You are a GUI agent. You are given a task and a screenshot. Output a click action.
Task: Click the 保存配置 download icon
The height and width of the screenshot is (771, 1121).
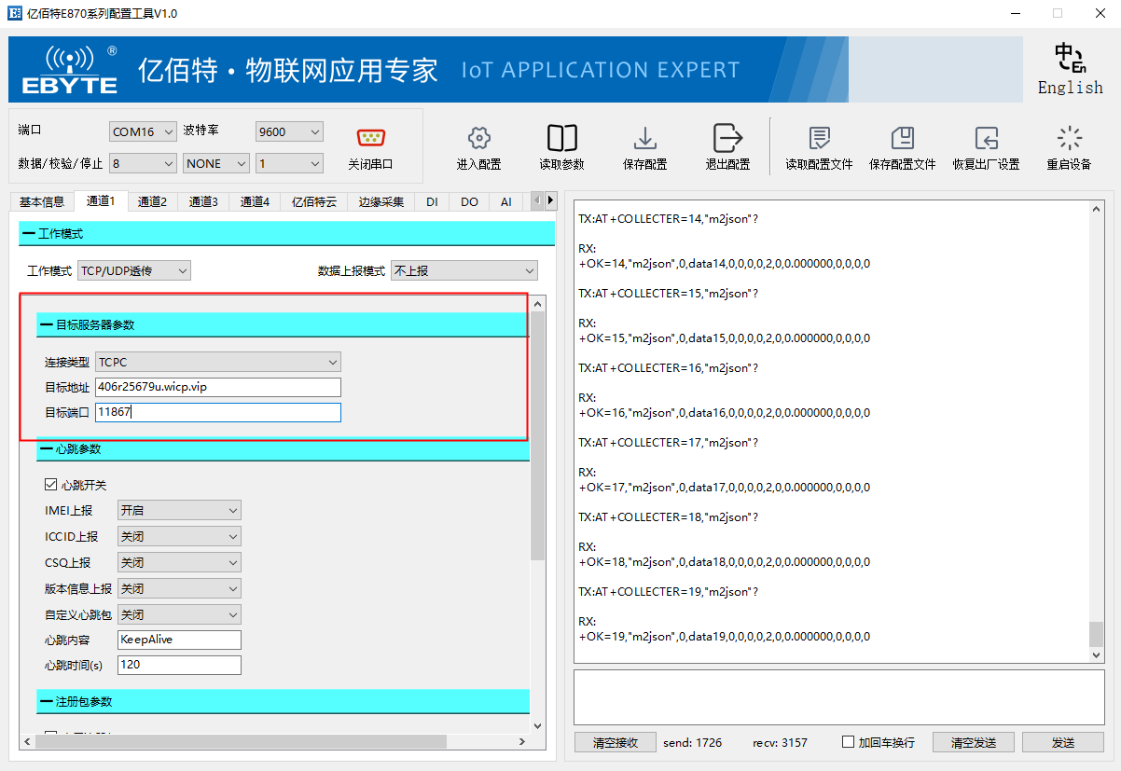point(644,138)
